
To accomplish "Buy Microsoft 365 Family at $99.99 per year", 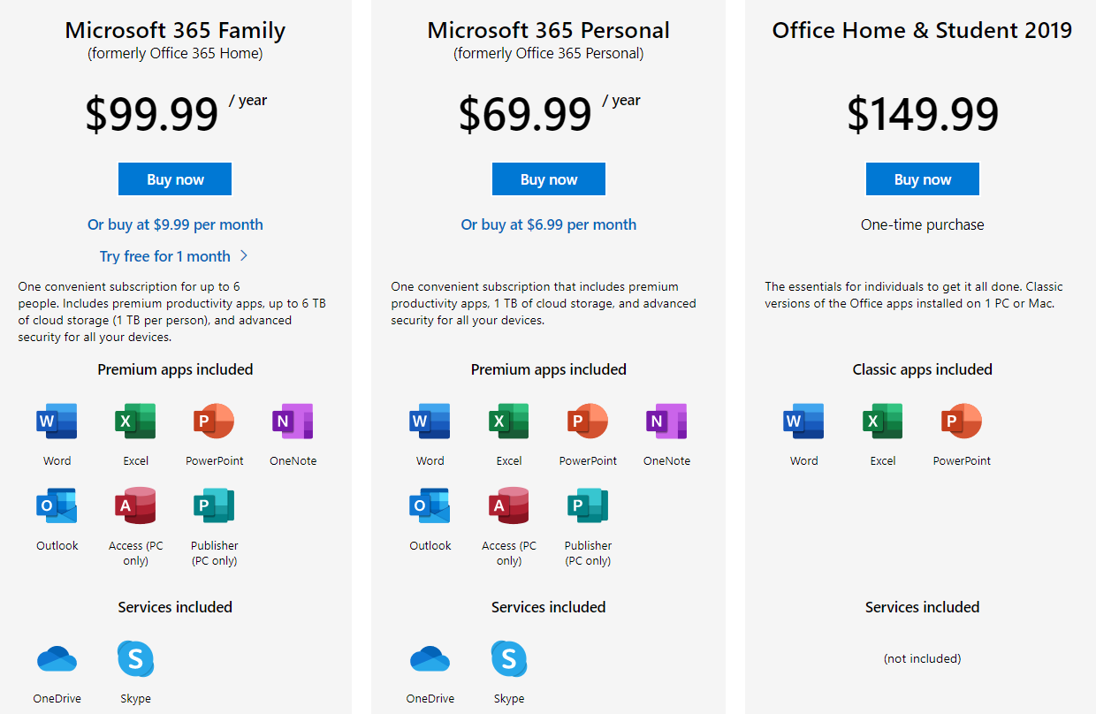I will click(175, 179).
